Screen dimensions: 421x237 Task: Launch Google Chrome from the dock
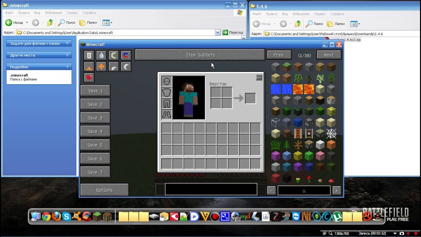[46, 216]
